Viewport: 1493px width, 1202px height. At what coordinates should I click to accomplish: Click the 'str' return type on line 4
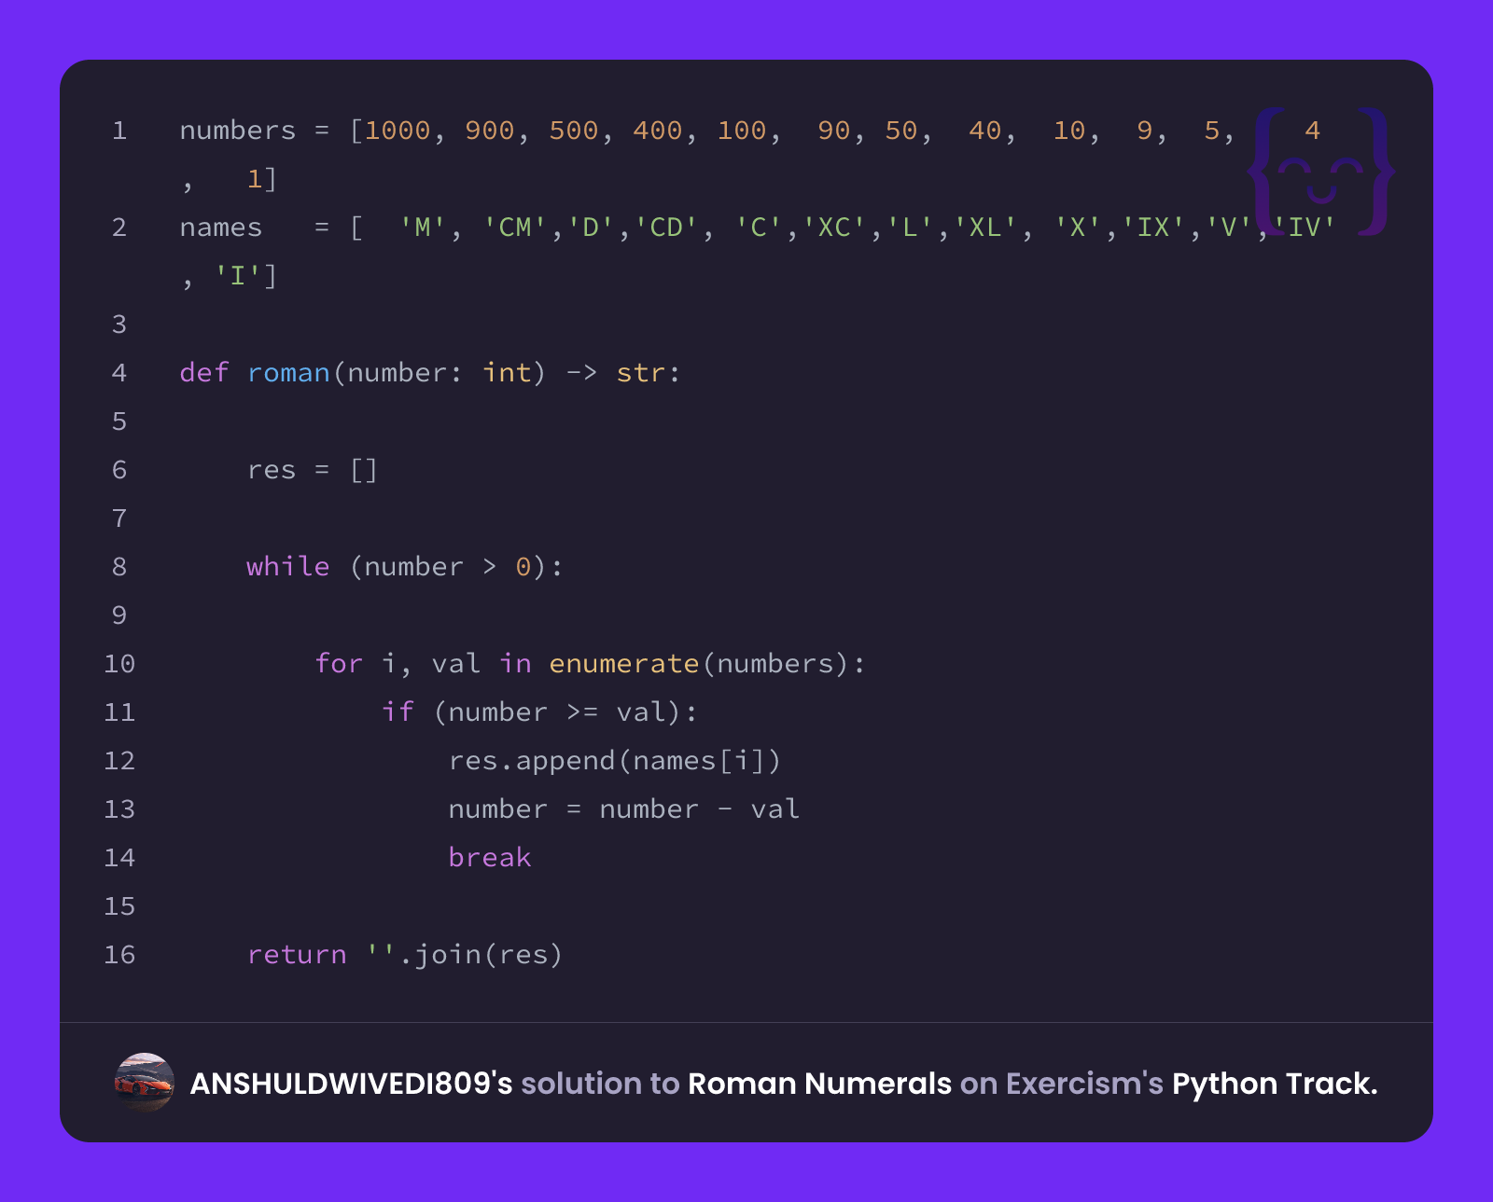click(x=641, y=373)
